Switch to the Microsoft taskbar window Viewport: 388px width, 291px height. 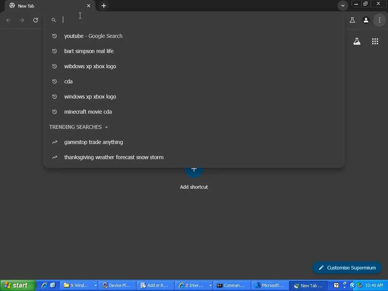[x=270, y=285]
